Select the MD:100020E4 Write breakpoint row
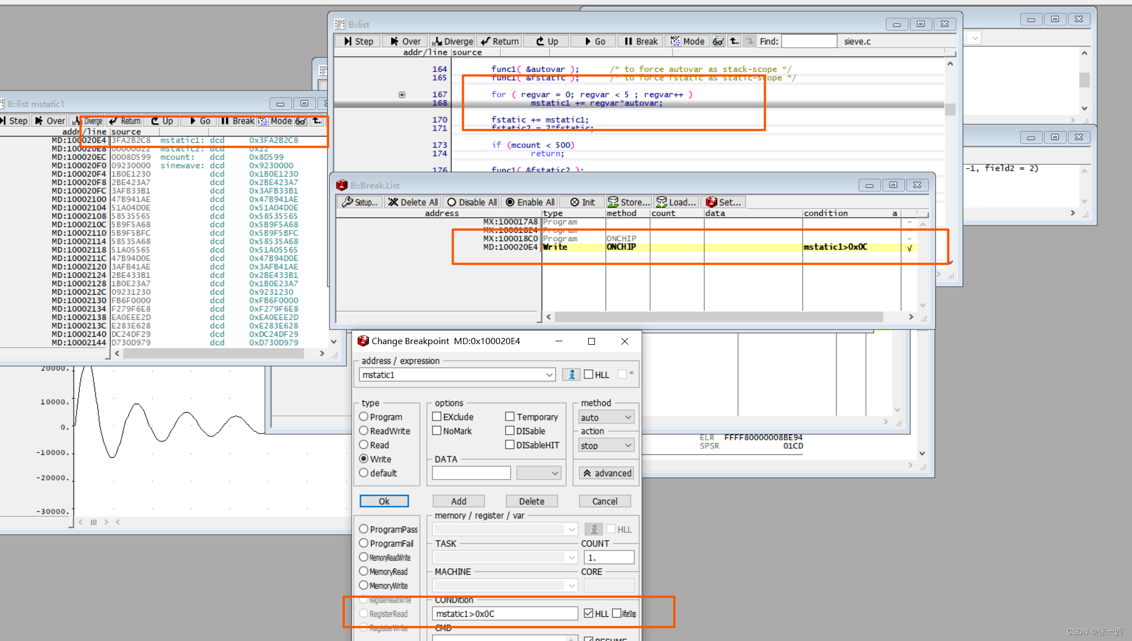Image resolution: width=1132 pixels, height=641 pixels. (x=625, y=247)
